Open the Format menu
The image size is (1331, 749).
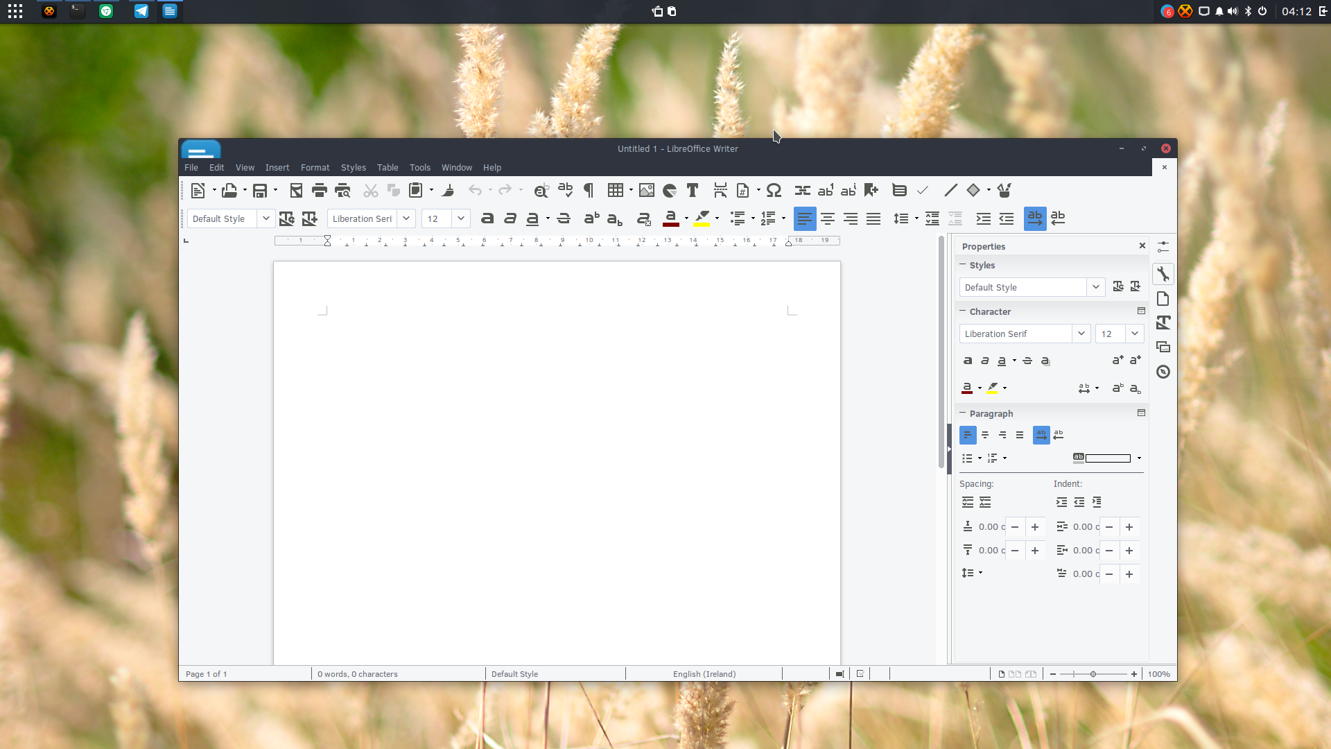[315, 168]
